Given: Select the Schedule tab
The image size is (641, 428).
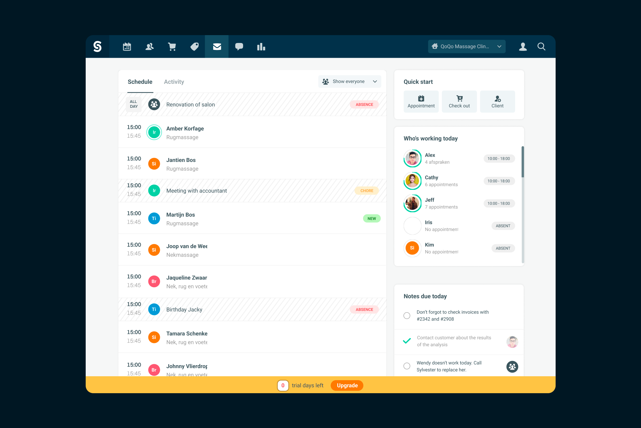Looking at the screenshot, I should (x=140, y=82).
